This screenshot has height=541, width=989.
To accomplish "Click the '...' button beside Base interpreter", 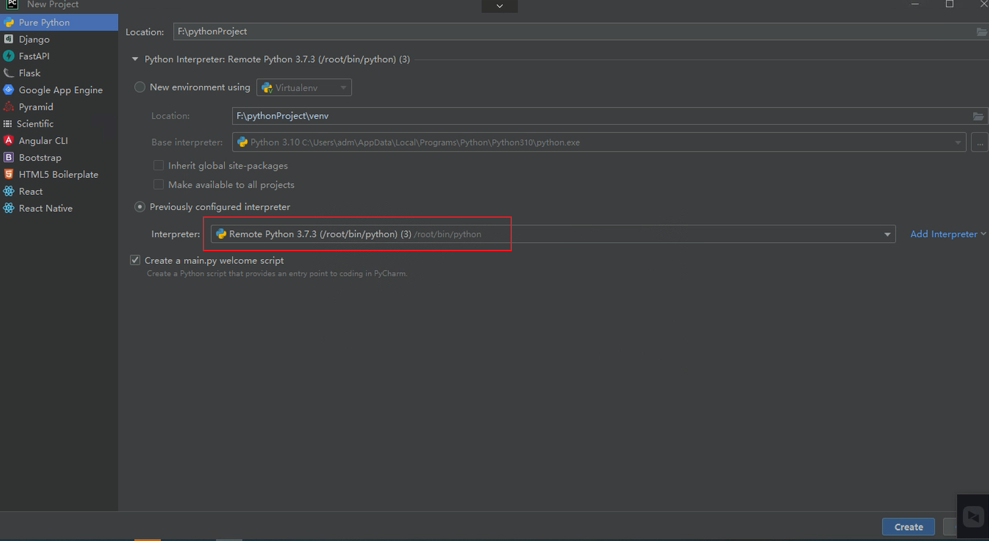I will point(980,142).
